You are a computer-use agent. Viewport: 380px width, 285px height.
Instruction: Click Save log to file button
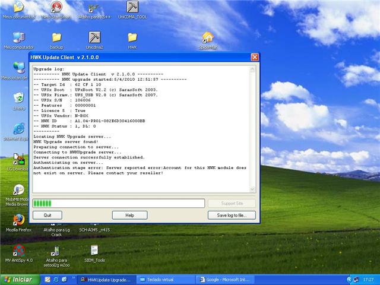(232, 215)
